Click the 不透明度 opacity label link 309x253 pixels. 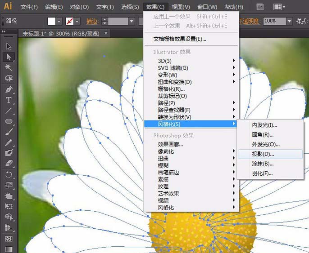tap(249, 21)
